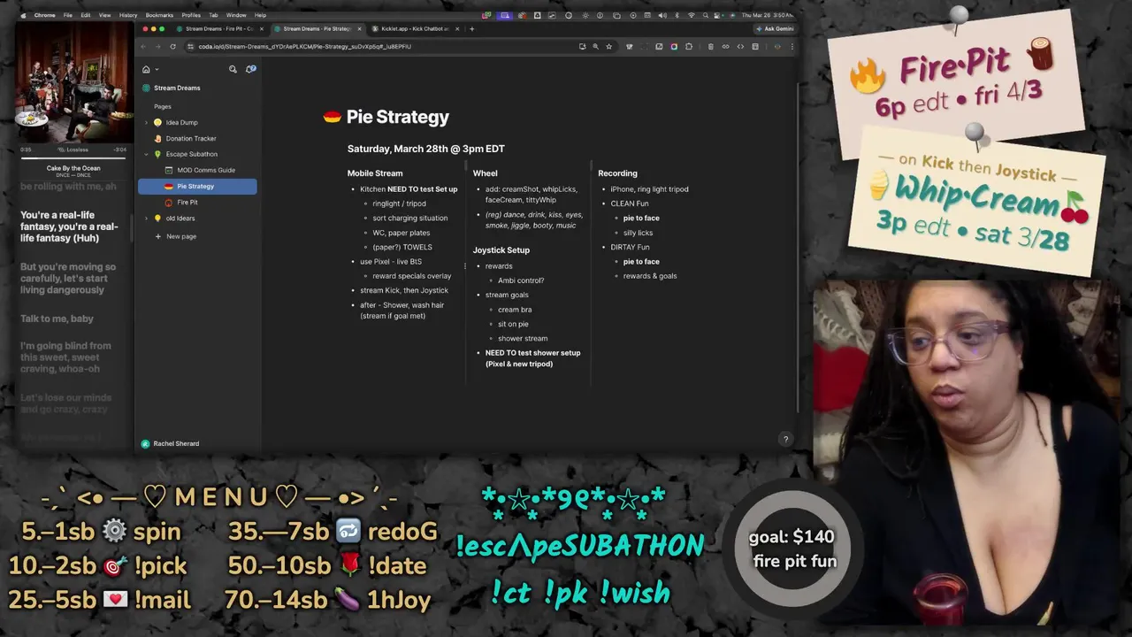The height and width of the screenshot is (637, 1132).
Task: Go back with browser back arrow
Action: tap(145, 46)
